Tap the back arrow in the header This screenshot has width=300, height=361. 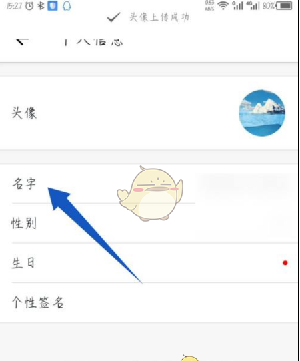(22, 42)
